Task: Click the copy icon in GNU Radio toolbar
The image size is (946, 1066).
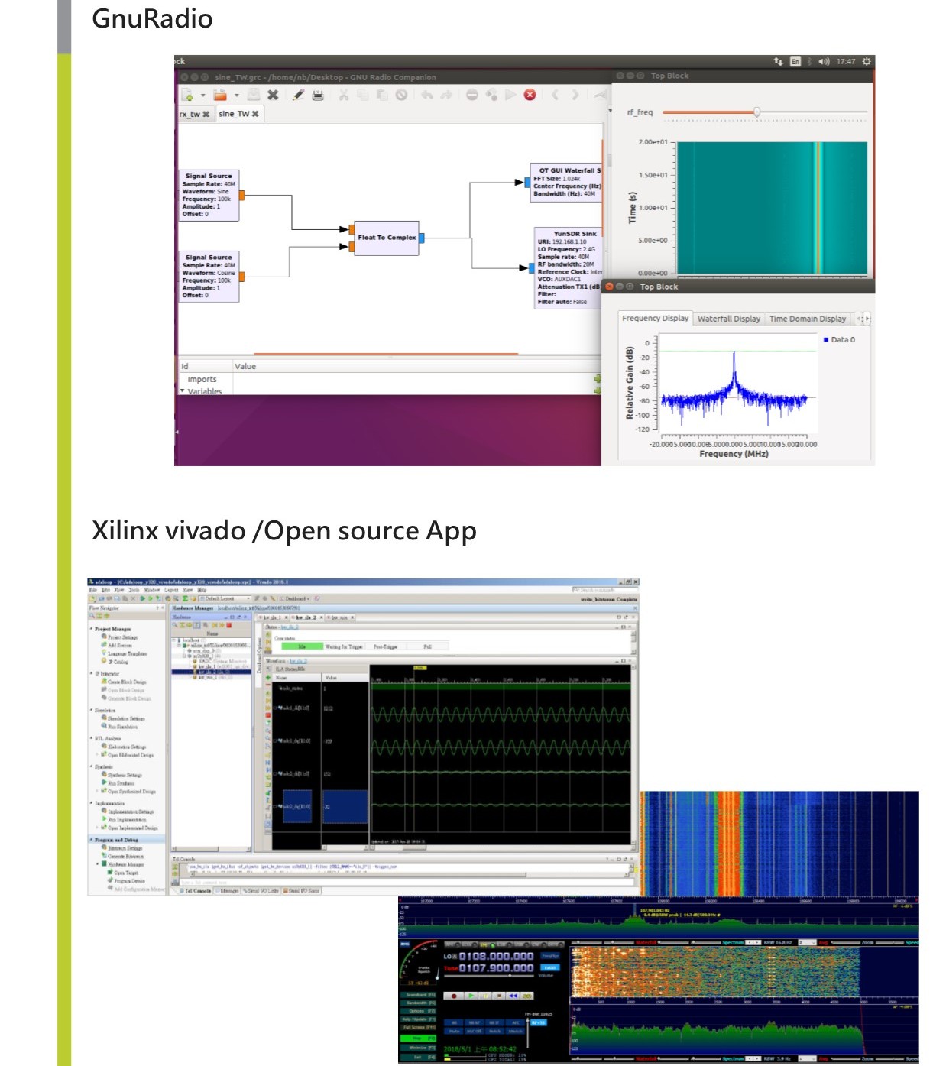Action: (x=363, y=95)
